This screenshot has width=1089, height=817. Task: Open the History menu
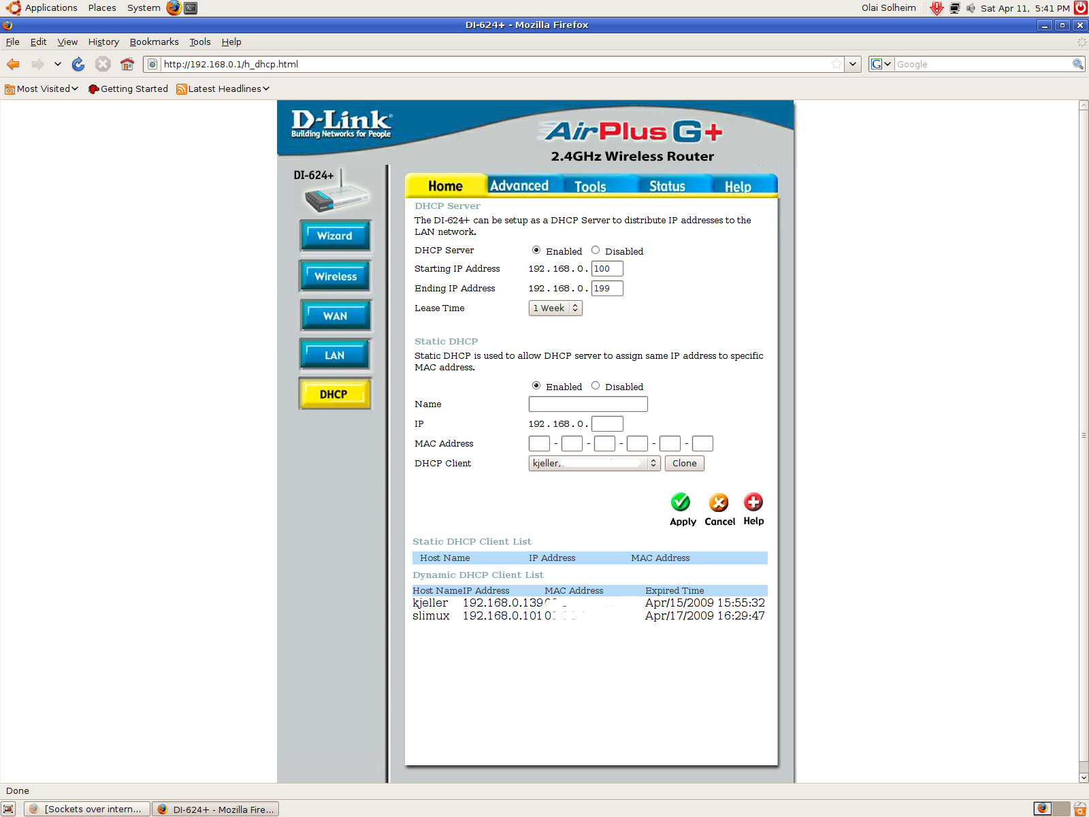point(103,42)
